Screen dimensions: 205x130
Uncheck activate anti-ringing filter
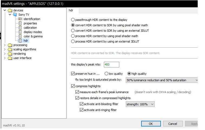pyautogui.click(x=81, y=110)
